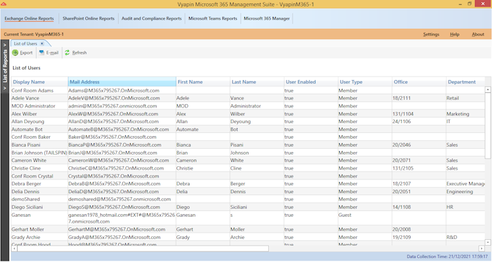Click office value 131/1104

[x=403, y=114]
